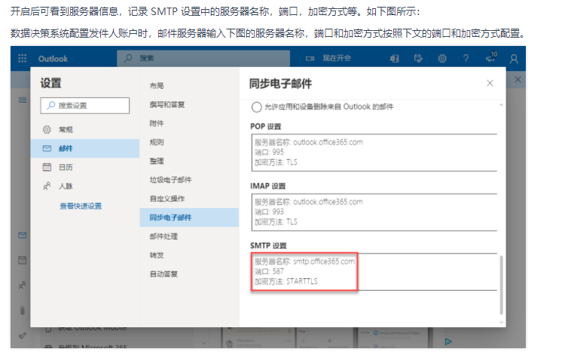
Task: Open 常规 settings category
Action: click(x=85, y=130)
